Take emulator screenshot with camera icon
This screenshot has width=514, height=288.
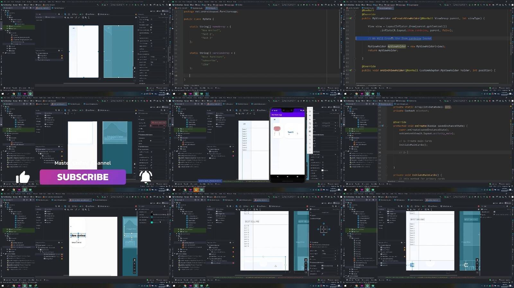click(310, 131)
